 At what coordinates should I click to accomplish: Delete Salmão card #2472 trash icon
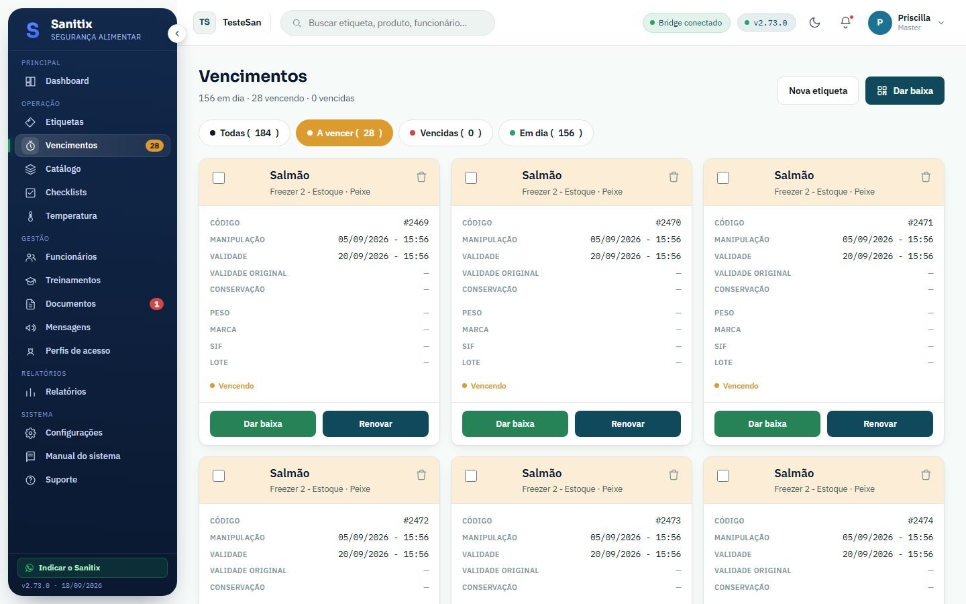tap(421, 475)
